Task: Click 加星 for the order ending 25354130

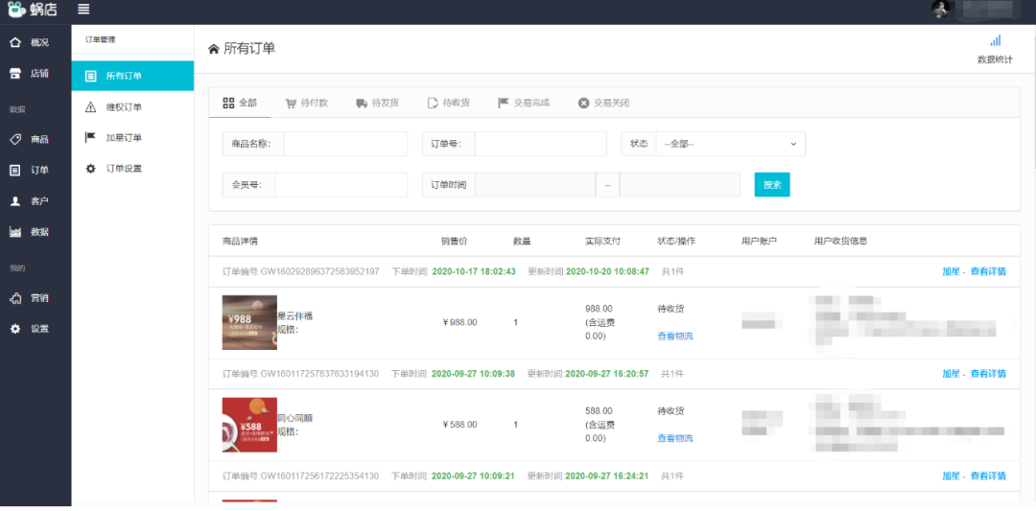Action: tap(951, 476)
